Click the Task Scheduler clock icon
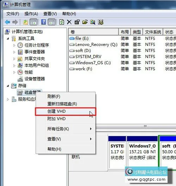The height and width of the screenshot is (186, 176). click(x=20, y=45)
